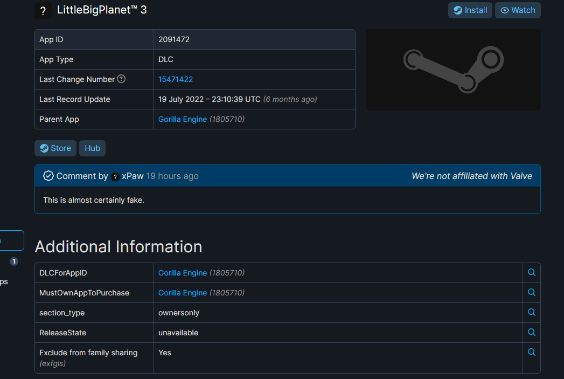This screenshot has height=379, width=564.
Task: Search by the section_type row magnifier icon
Action: coord(531,312)
